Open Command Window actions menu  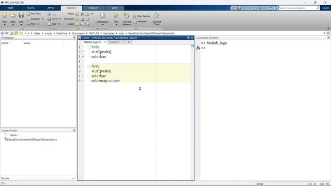(328, 38)
